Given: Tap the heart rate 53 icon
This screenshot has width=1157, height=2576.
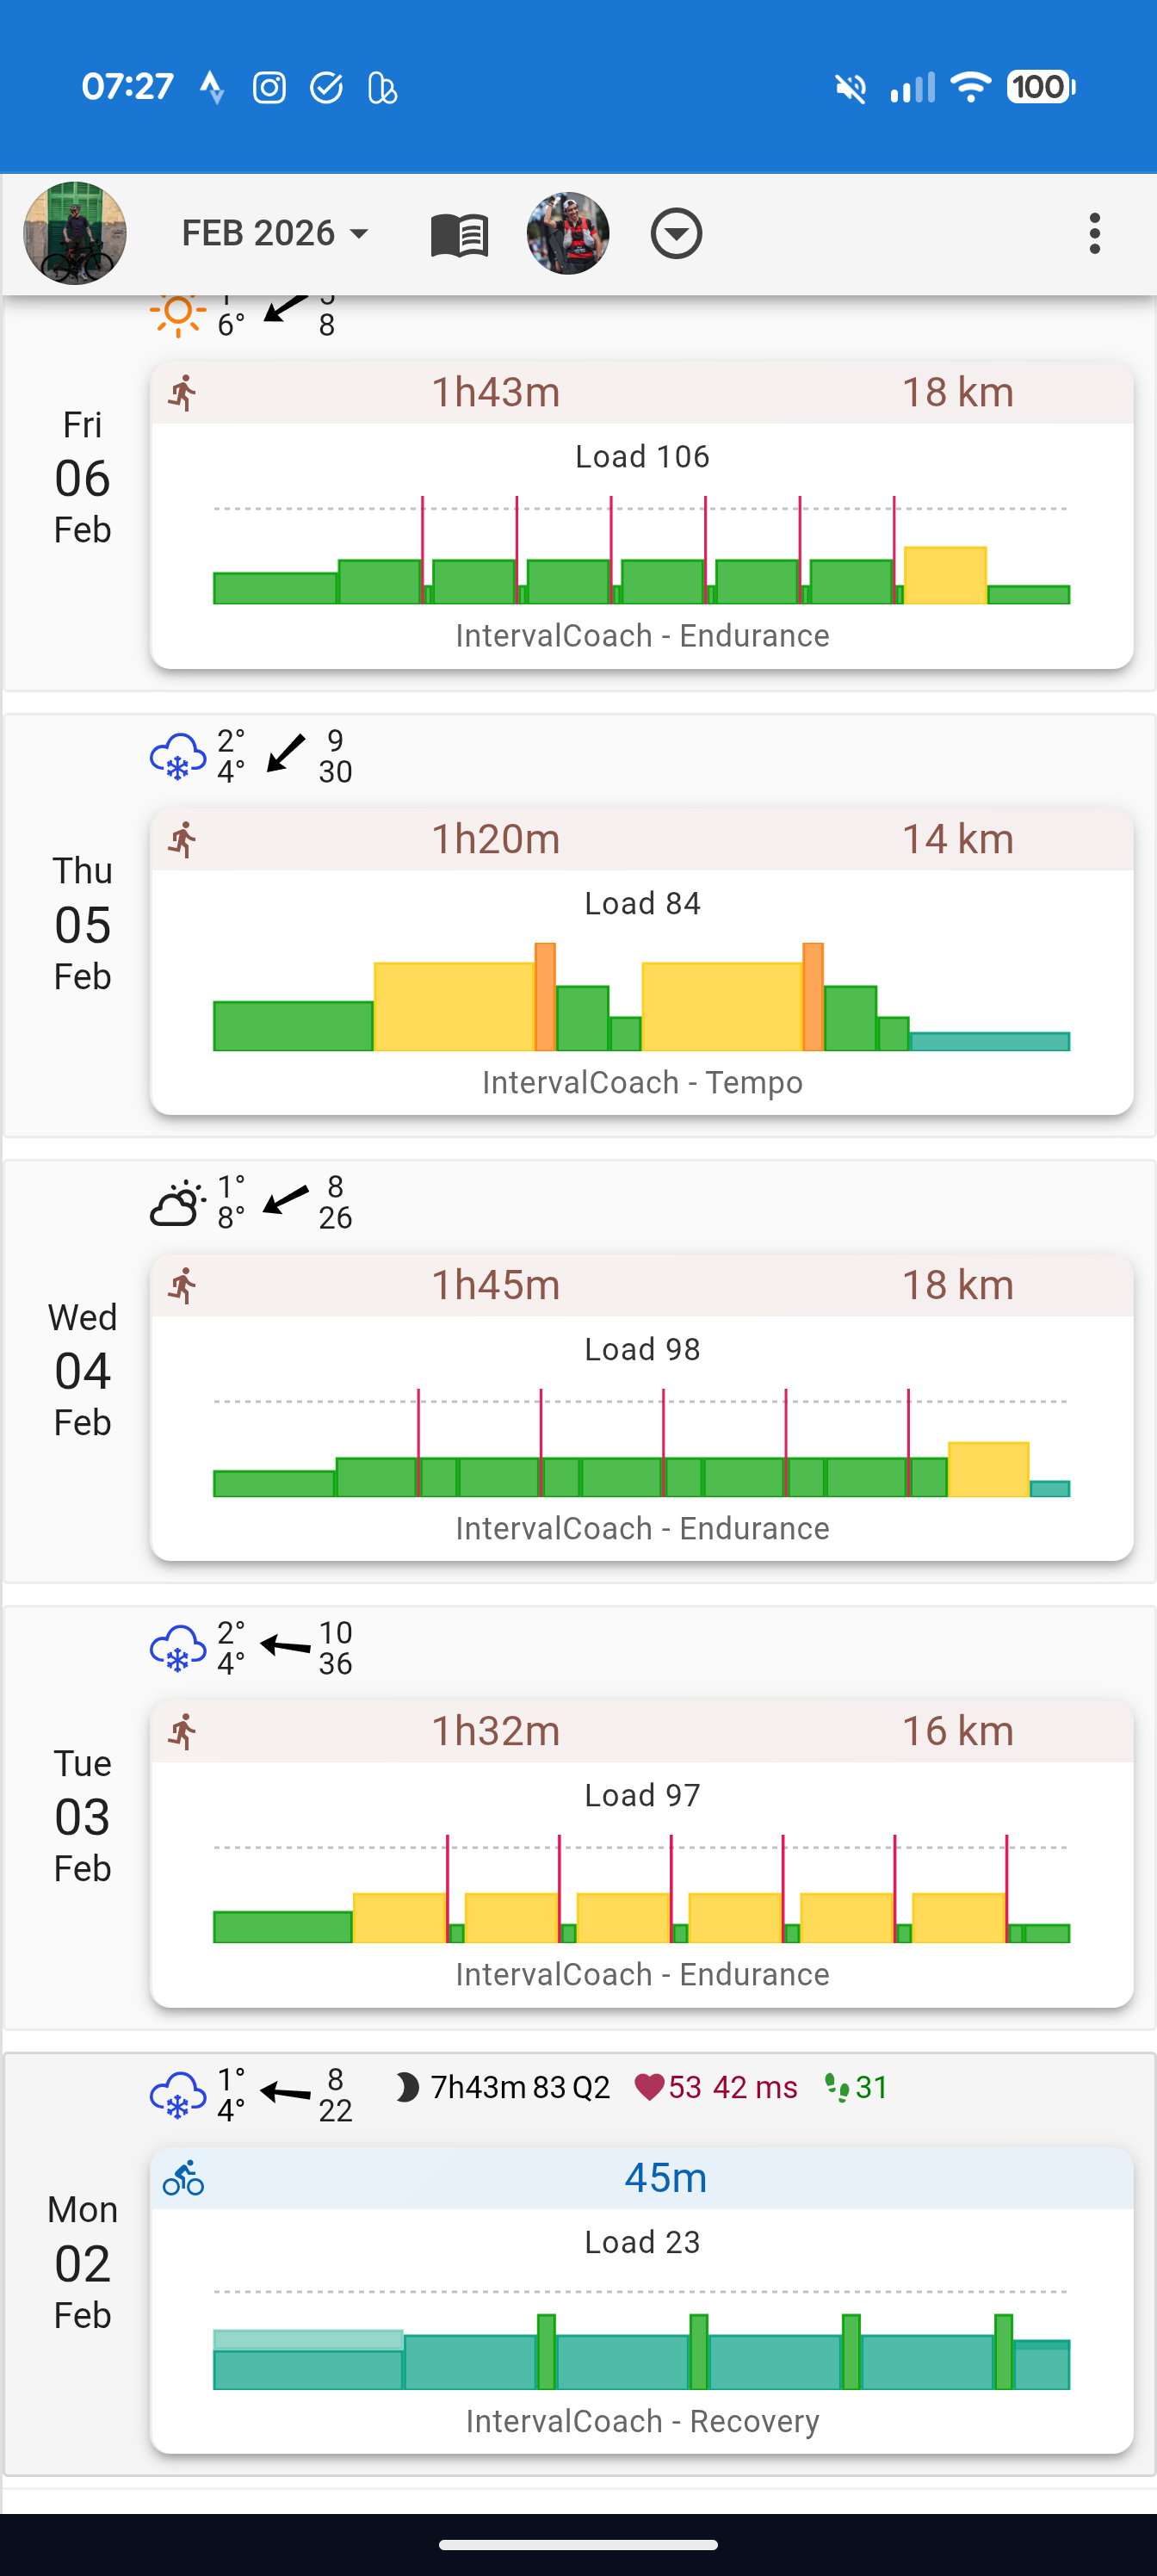Looking at the screenshot, I should click(649, 2087).
